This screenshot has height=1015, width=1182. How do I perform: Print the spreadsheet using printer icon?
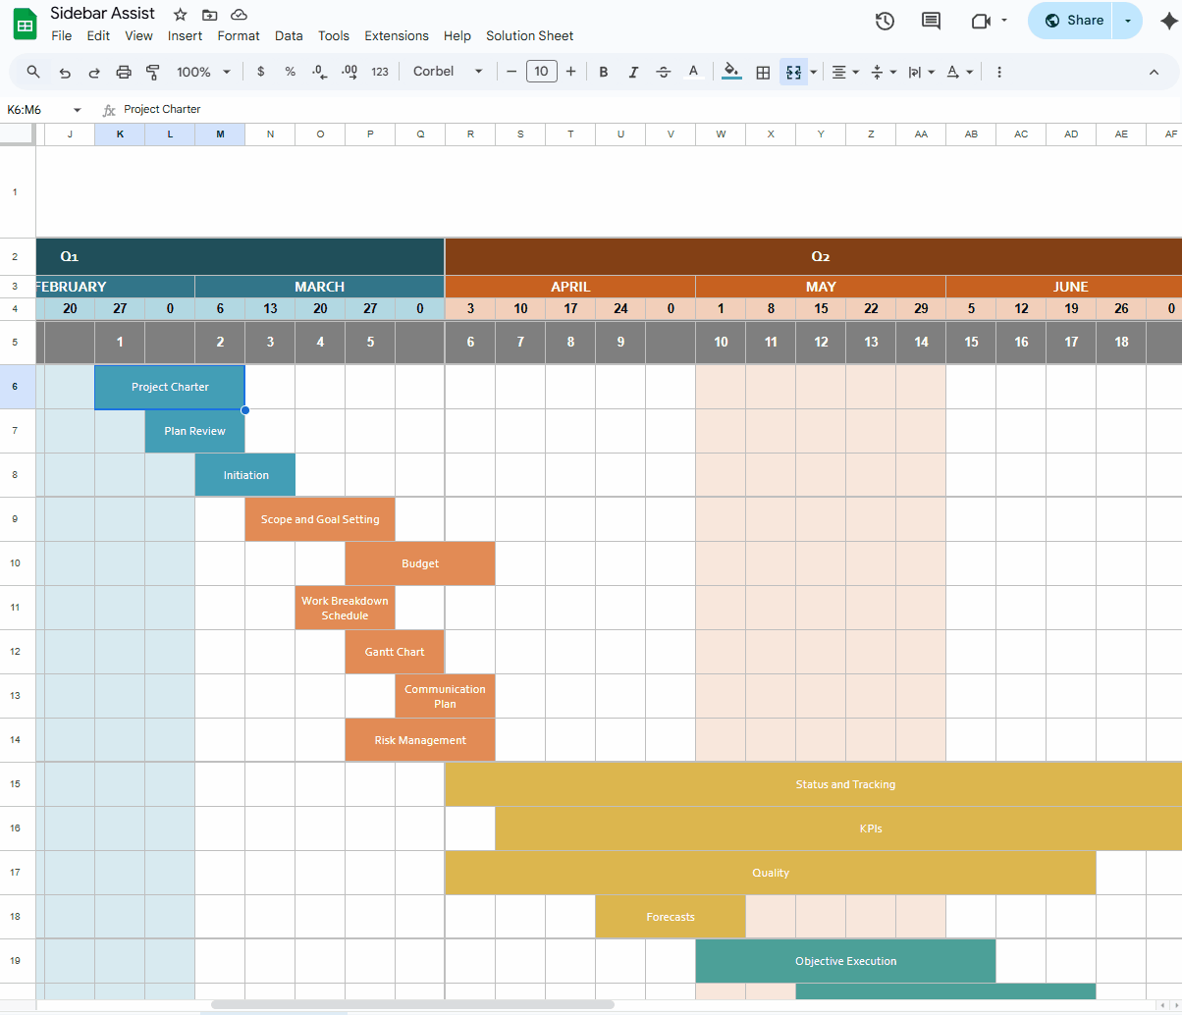124,72
